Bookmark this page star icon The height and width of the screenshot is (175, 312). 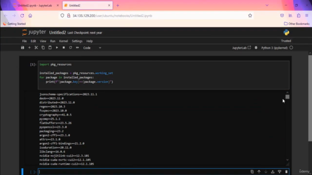[250, 16]
